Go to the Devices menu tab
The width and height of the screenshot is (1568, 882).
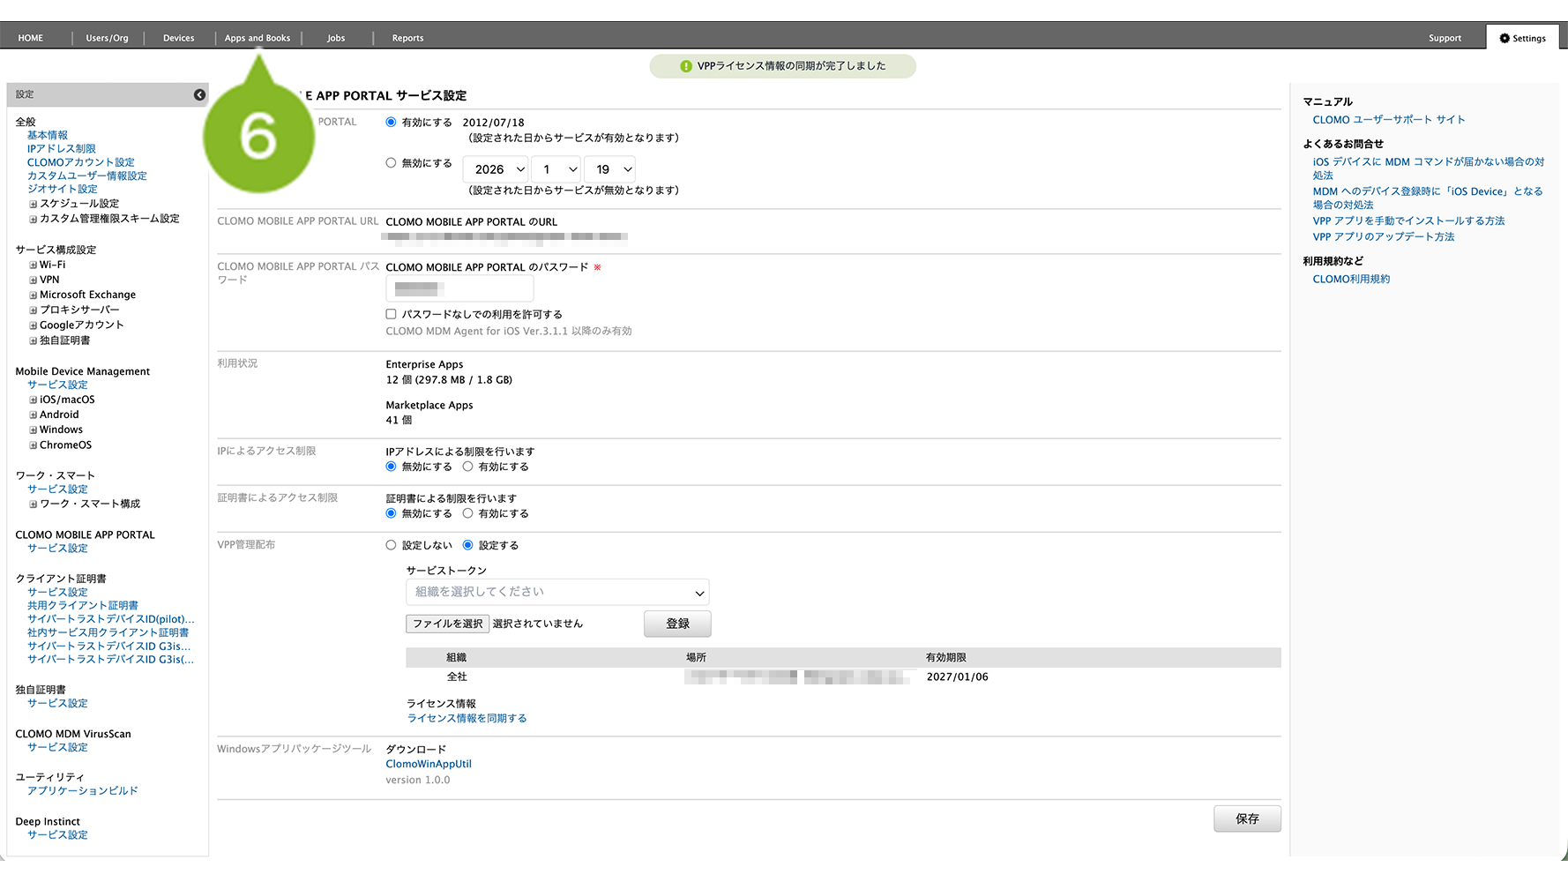[x=178, y=38]
